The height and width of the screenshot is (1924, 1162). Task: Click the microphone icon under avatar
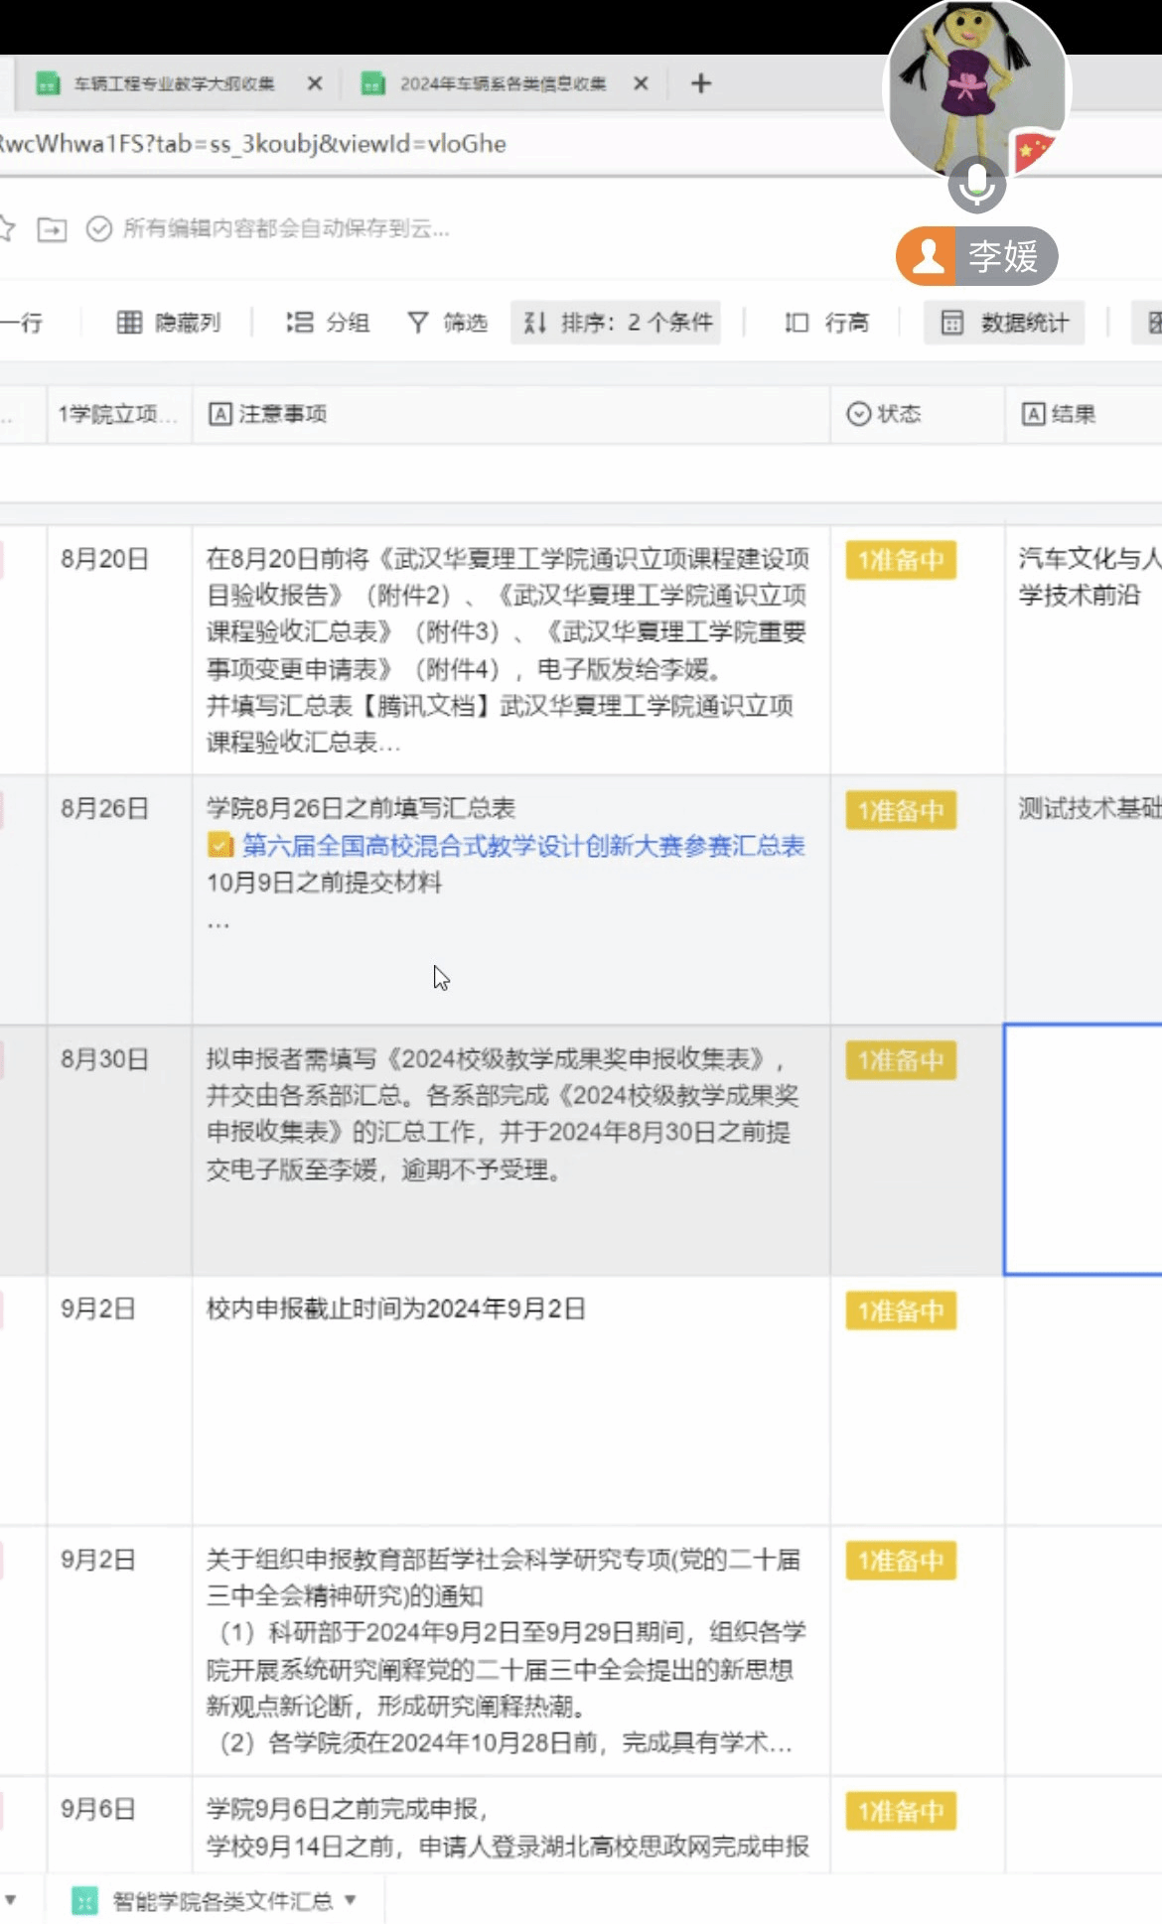pyautogui.click(x=976, y=183)
